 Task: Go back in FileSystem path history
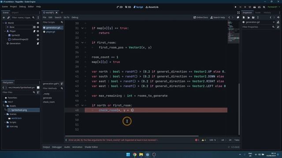(3, 87)
